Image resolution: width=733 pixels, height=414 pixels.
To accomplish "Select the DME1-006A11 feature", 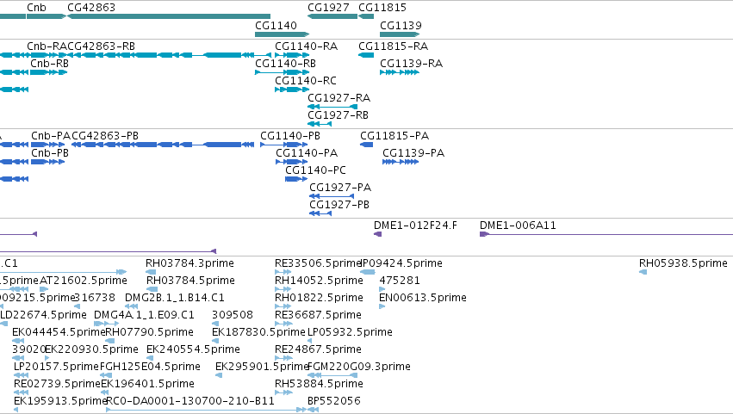I will click(606, 234).
